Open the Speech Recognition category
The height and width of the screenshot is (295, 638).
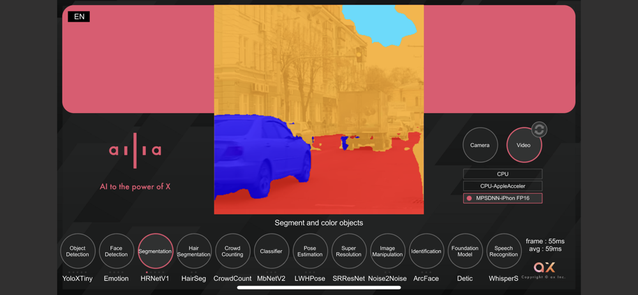504,251
